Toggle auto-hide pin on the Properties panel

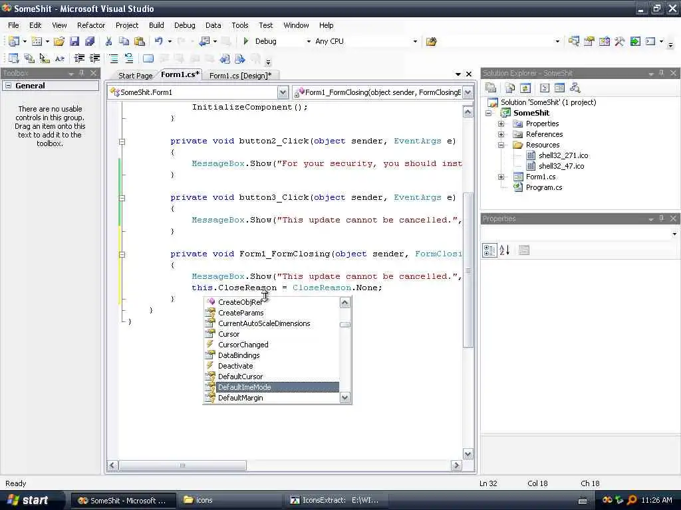(x=662, y=218)
